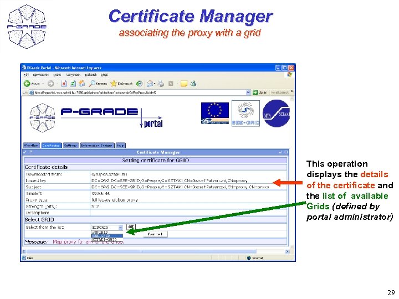399x299 pixels.
Task: Click the page icon beside the address URL
Action: pos(32,92)
